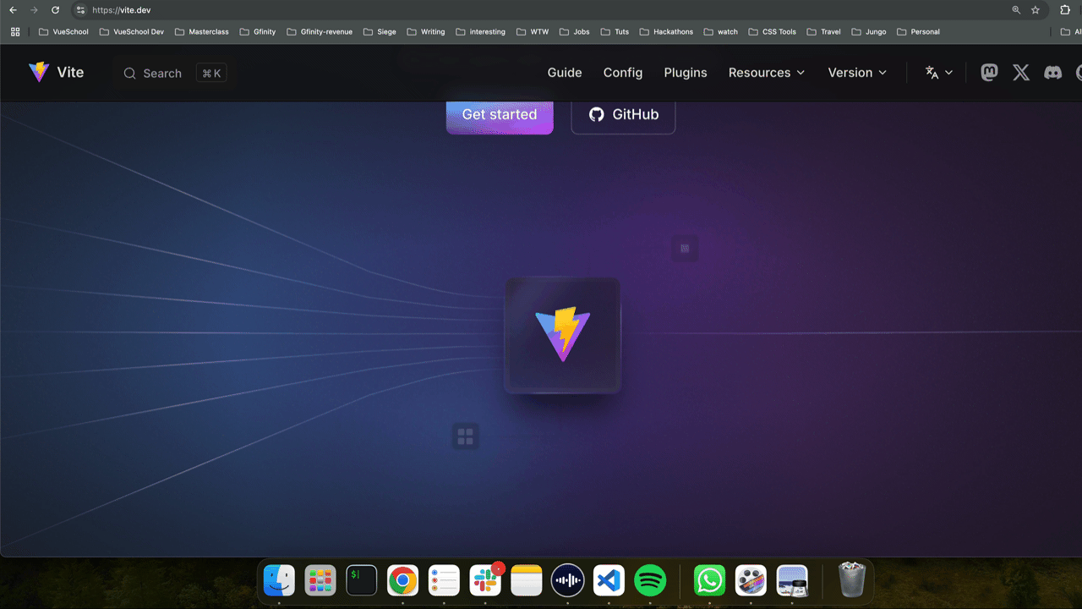Click the small grid icon below the hero logo
The width and height of the screenshot is (1082, 609).
click(x=465, y=436)
